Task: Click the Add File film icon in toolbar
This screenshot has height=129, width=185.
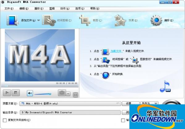Action: pyautogui.click(x=13, y=20)
